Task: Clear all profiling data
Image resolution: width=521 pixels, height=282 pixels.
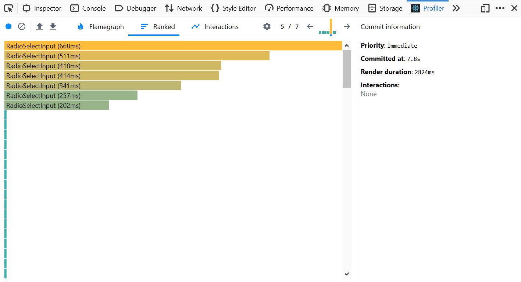Action: point(21,26)
